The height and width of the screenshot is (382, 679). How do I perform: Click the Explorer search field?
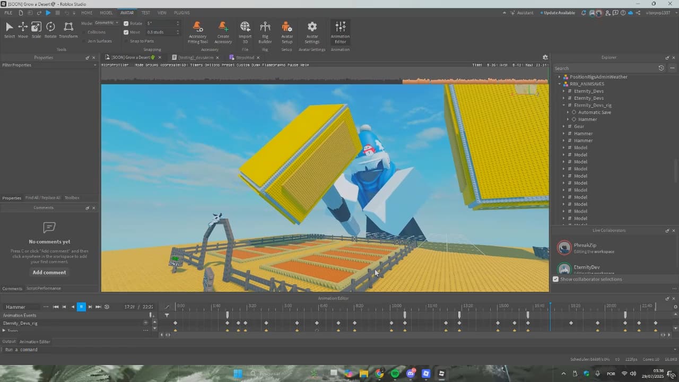(604, 68)
